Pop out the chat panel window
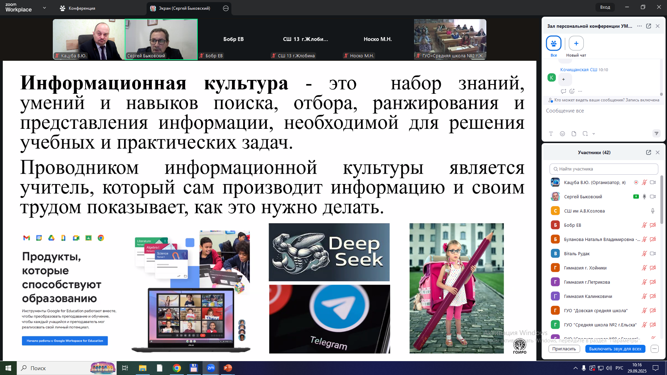Image resolution: width=667 pixels, height=375 pixels. pos(648,26)
